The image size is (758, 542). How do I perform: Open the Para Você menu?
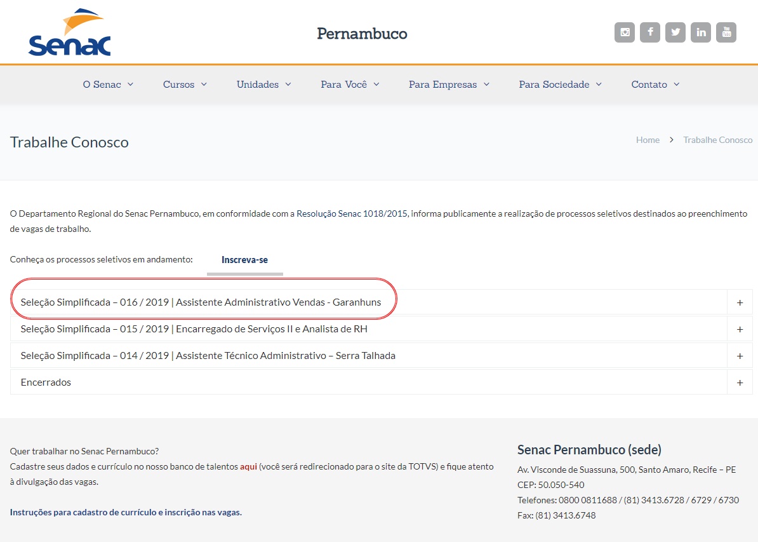tap(350, 85)
